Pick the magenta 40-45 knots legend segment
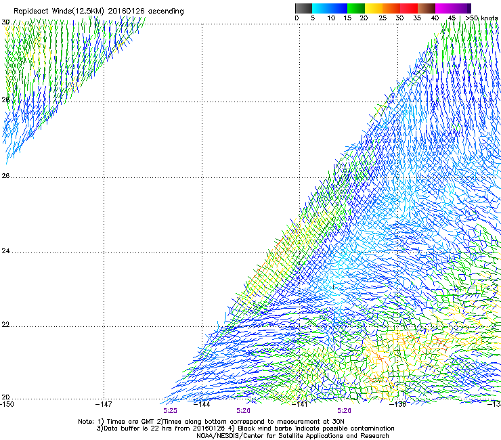The width and height of the screenshot is (501, 440). pos(445,8)
